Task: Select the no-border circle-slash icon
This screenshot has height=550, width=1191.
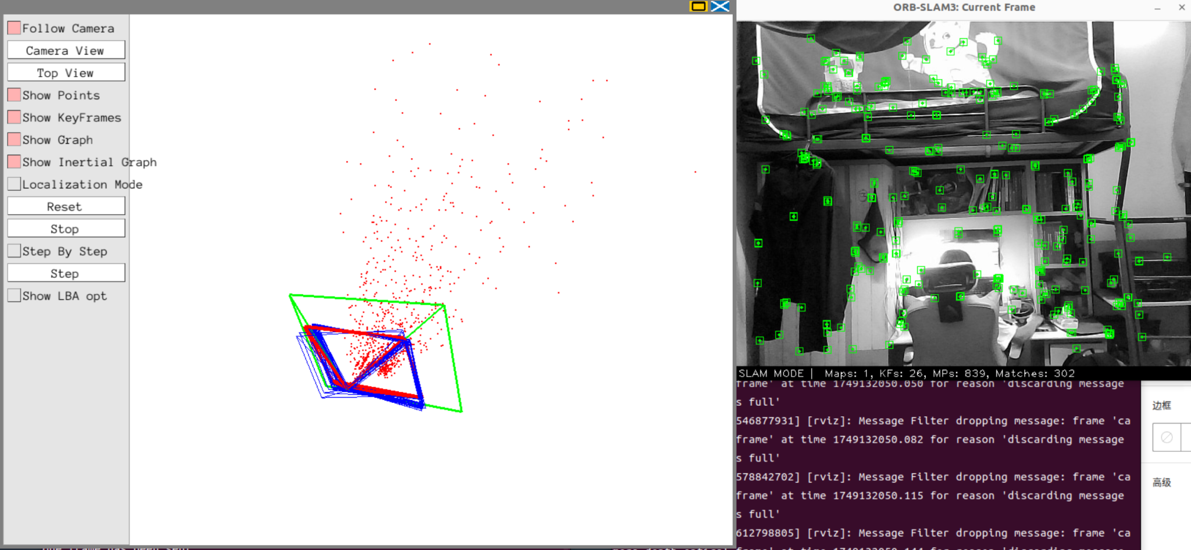Action: click(1167, 438)
